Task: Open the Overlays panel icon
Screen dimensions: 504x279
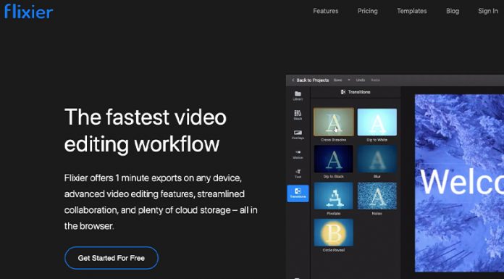Action: point(298,134)
